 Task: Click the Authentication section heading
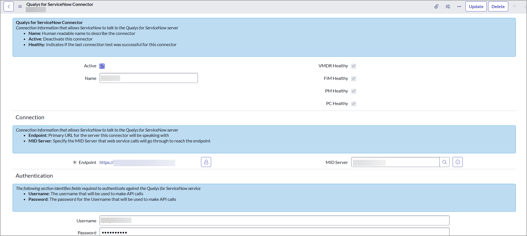point(34,176)
